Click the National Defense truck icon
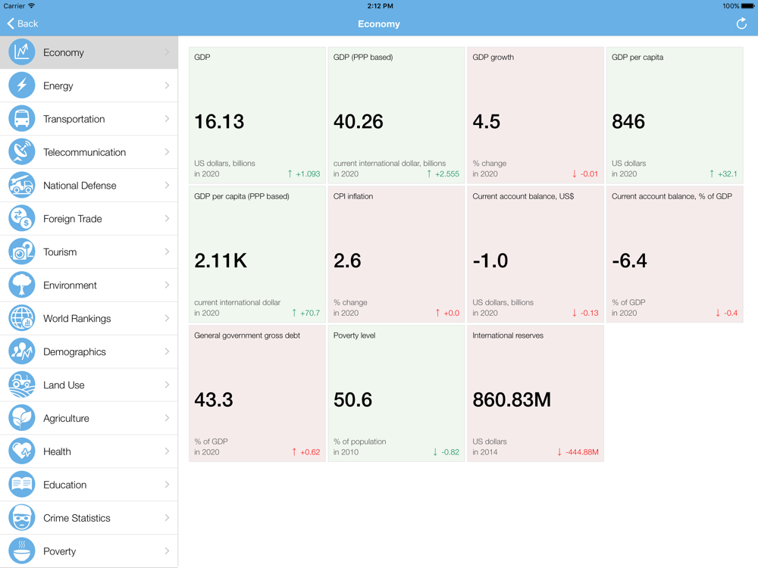Viewport: 758px width, 568px height. click(x=22, y=185)
